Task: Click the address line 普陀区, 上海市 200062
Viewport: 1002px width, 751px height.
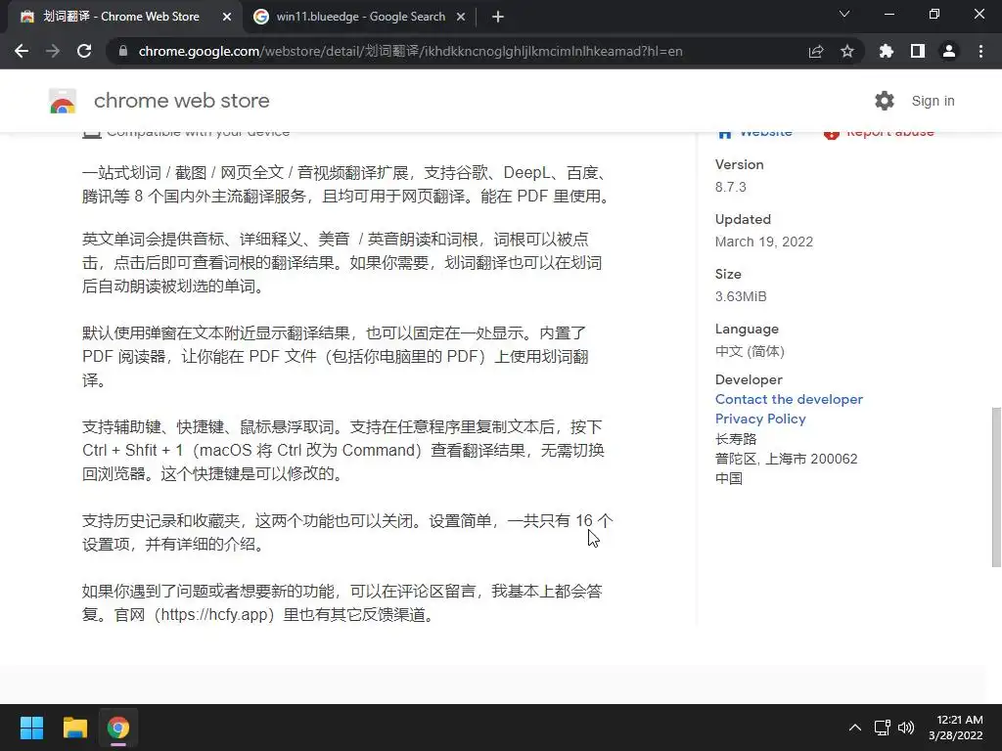Action: [x=786, y=460]
